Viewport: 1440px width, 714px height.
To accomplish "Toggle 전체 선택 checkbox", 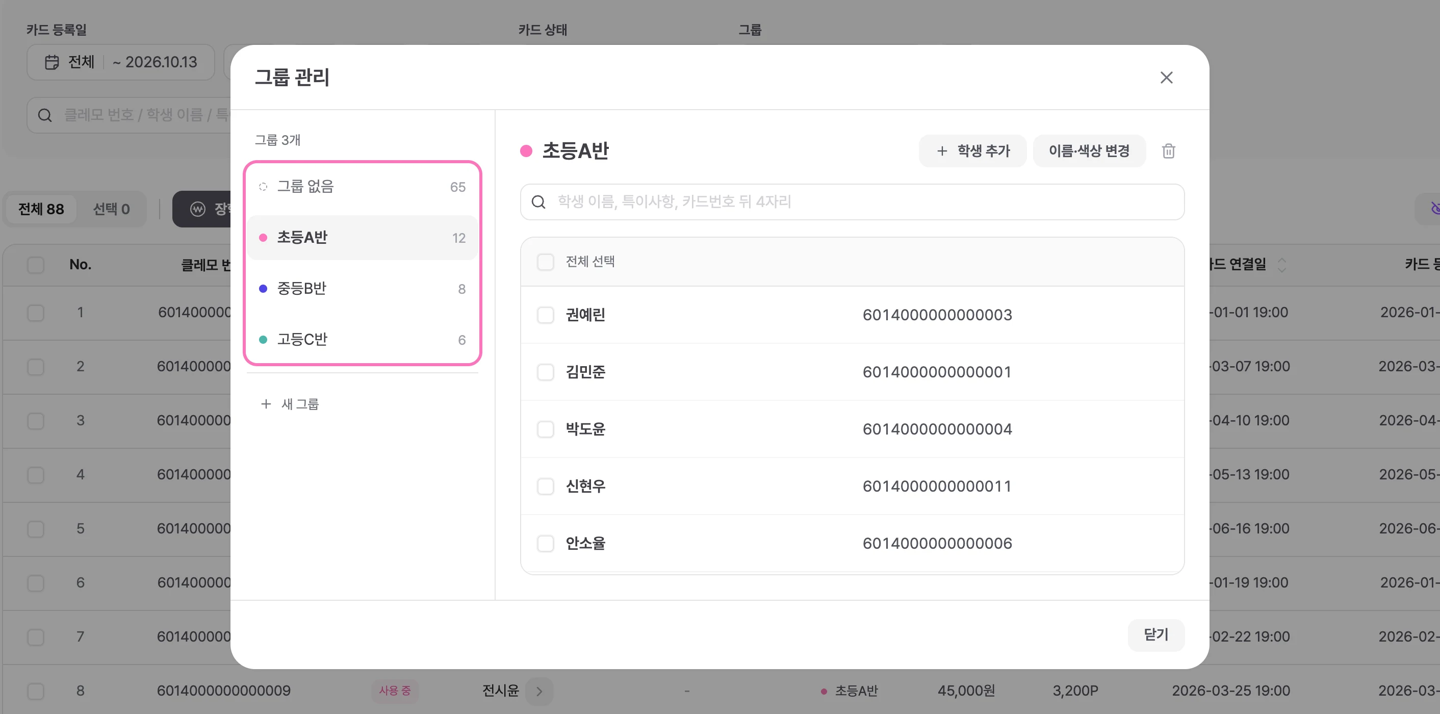I will click(x=545, y=262).
